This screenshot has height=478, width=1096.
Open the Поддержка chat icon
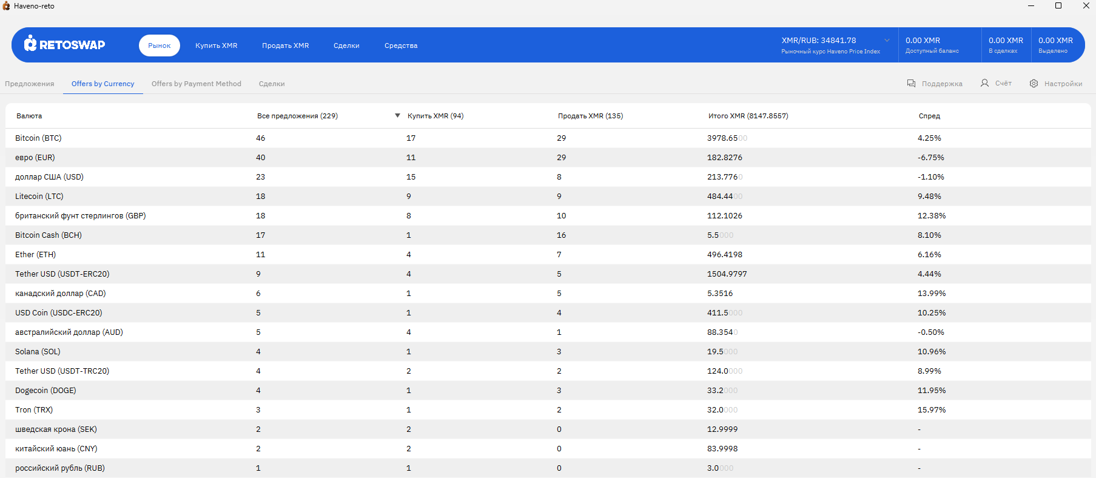coord(911,83)
